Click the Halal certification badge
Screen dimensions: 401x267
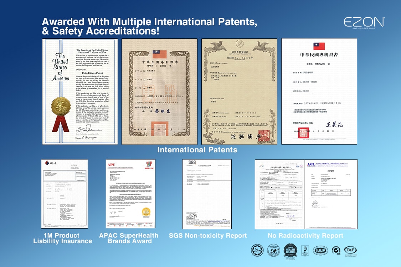(x=257, y=250)
